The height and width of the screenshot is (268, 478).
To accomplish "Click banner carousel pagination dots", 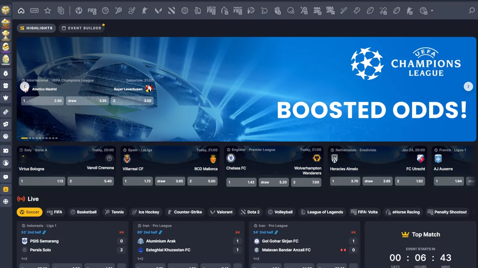I will [39, 138].
